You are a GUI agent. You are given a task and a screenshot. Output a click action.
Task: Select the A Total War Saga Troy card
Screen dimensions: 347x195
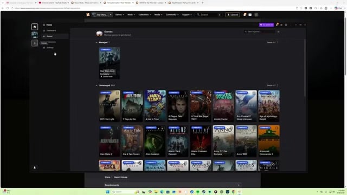tap(201, 106)
